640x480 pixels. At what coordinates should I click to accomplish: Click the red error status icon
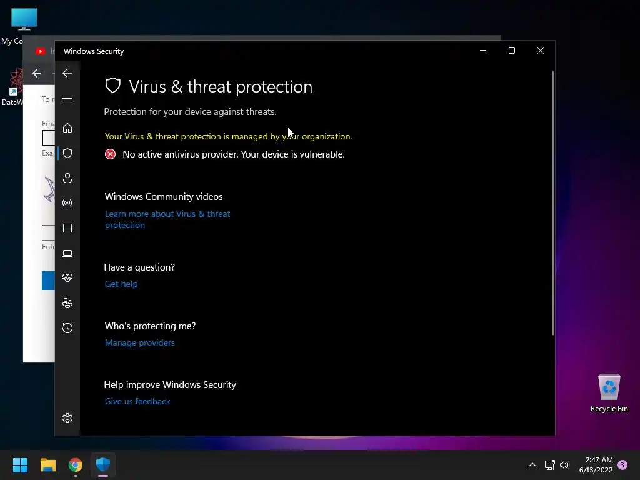[110, 154]
